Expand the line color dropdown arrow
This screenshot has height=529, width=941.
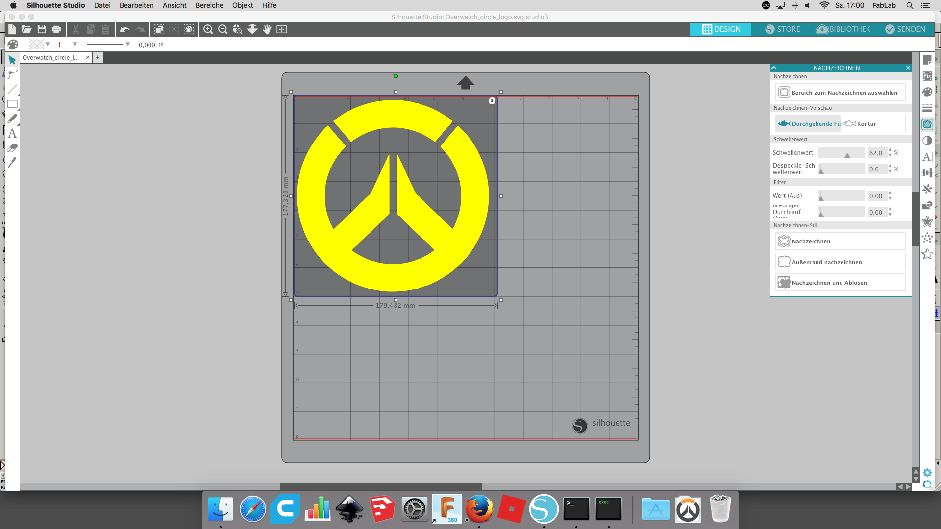(x=75, y=44)
